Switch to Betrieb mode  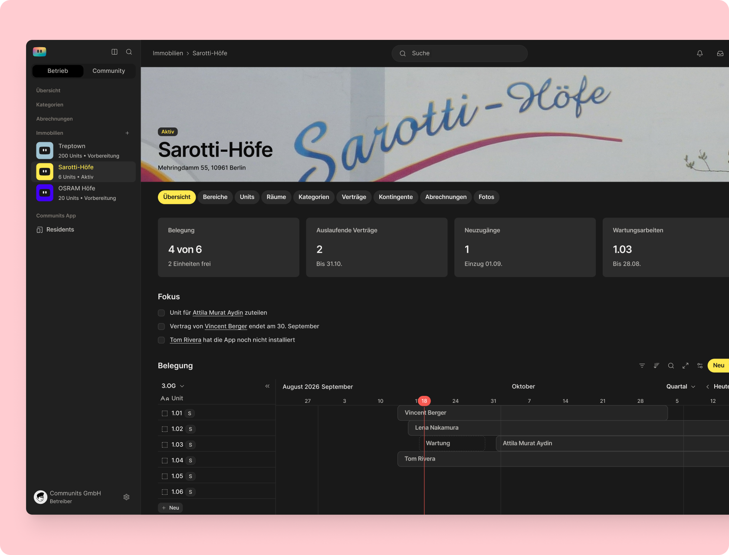(58, 71)
